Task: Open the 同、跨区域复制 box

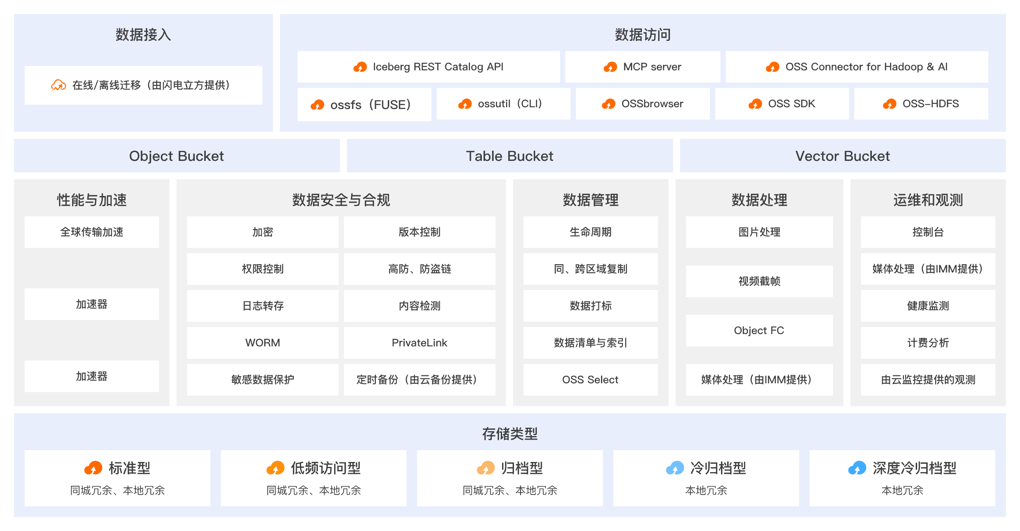Action: (x=590, y=269)
